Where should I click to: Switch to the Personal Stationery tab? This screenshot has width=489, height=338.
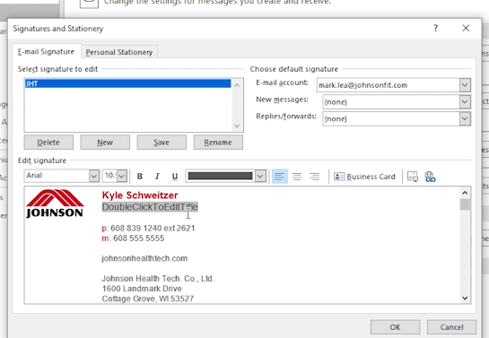(119, 52)
